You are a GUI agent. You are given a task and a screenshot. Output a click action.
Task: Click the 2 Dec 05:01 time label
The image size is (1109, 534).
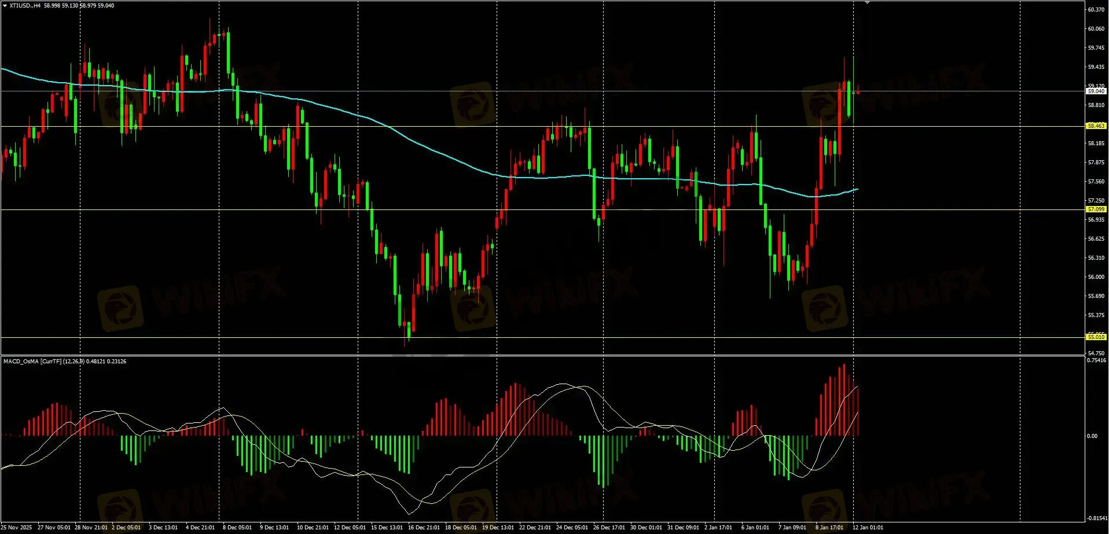126,528
